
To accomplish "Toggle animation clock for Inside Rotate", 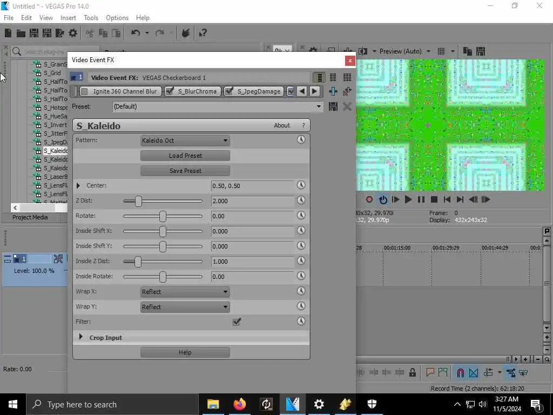I will (301, 276).
